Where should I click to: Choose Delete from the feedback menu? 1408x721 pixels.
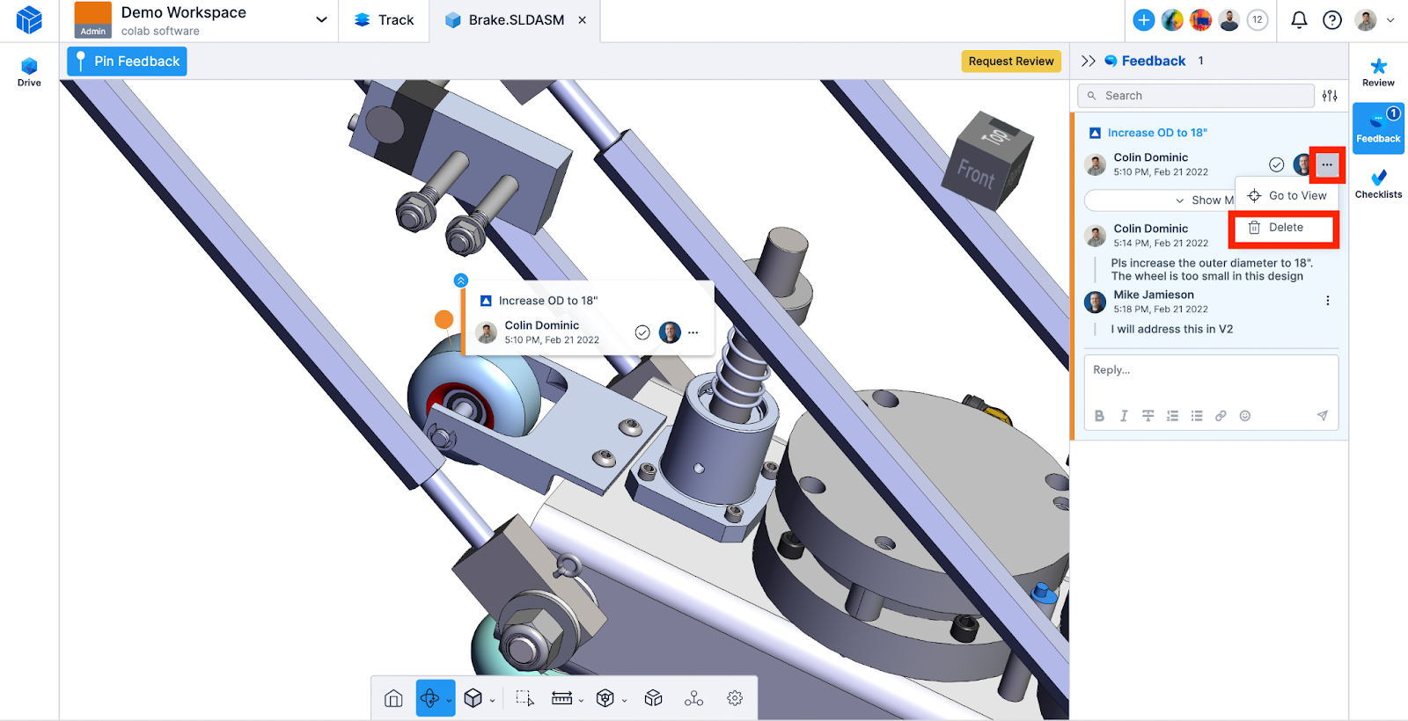(1285, 228)
